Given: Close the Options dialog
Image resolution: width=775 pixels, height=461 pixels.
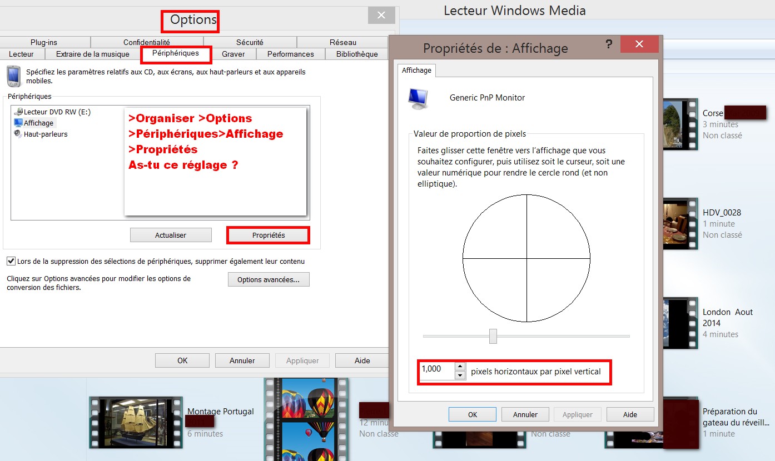Looking at the screenshot, I should [x=381, y=16].
